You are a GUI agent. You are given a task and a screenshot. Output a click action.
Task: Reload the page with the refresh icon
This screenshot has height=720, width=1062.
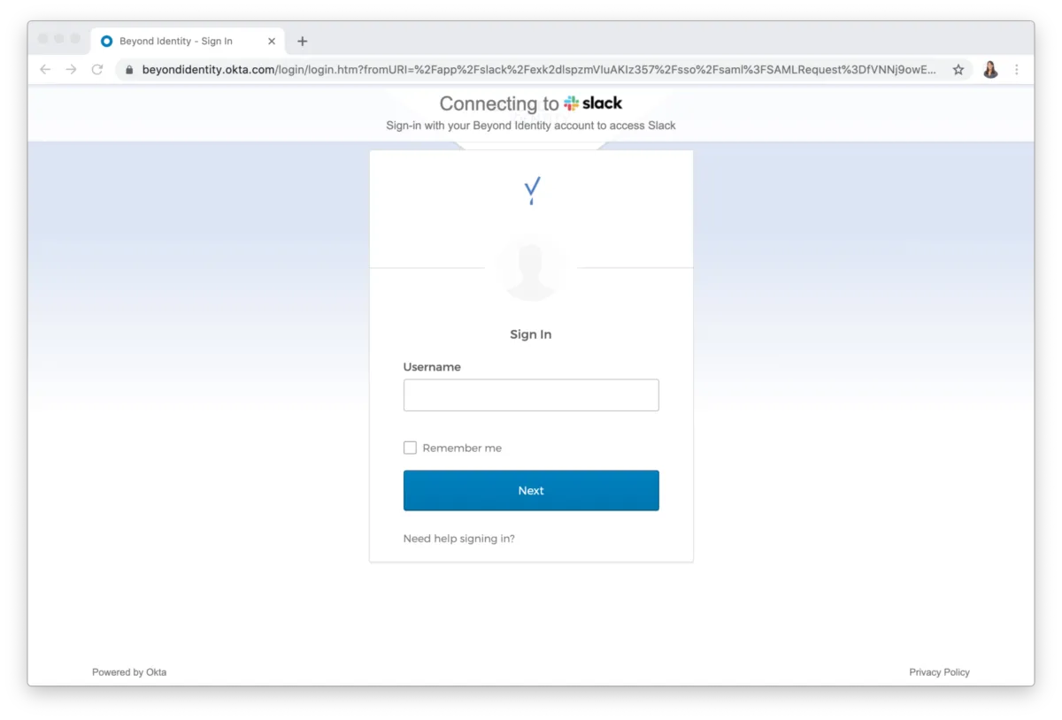click(x=97, y=69)
